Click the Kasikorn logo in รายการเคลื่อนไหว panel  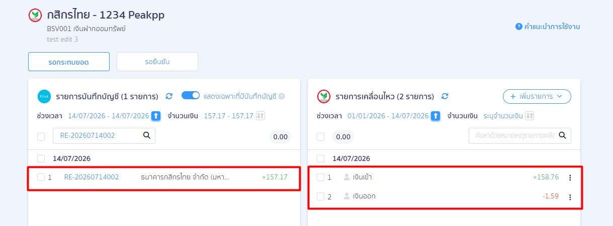[x=324, y=96]
